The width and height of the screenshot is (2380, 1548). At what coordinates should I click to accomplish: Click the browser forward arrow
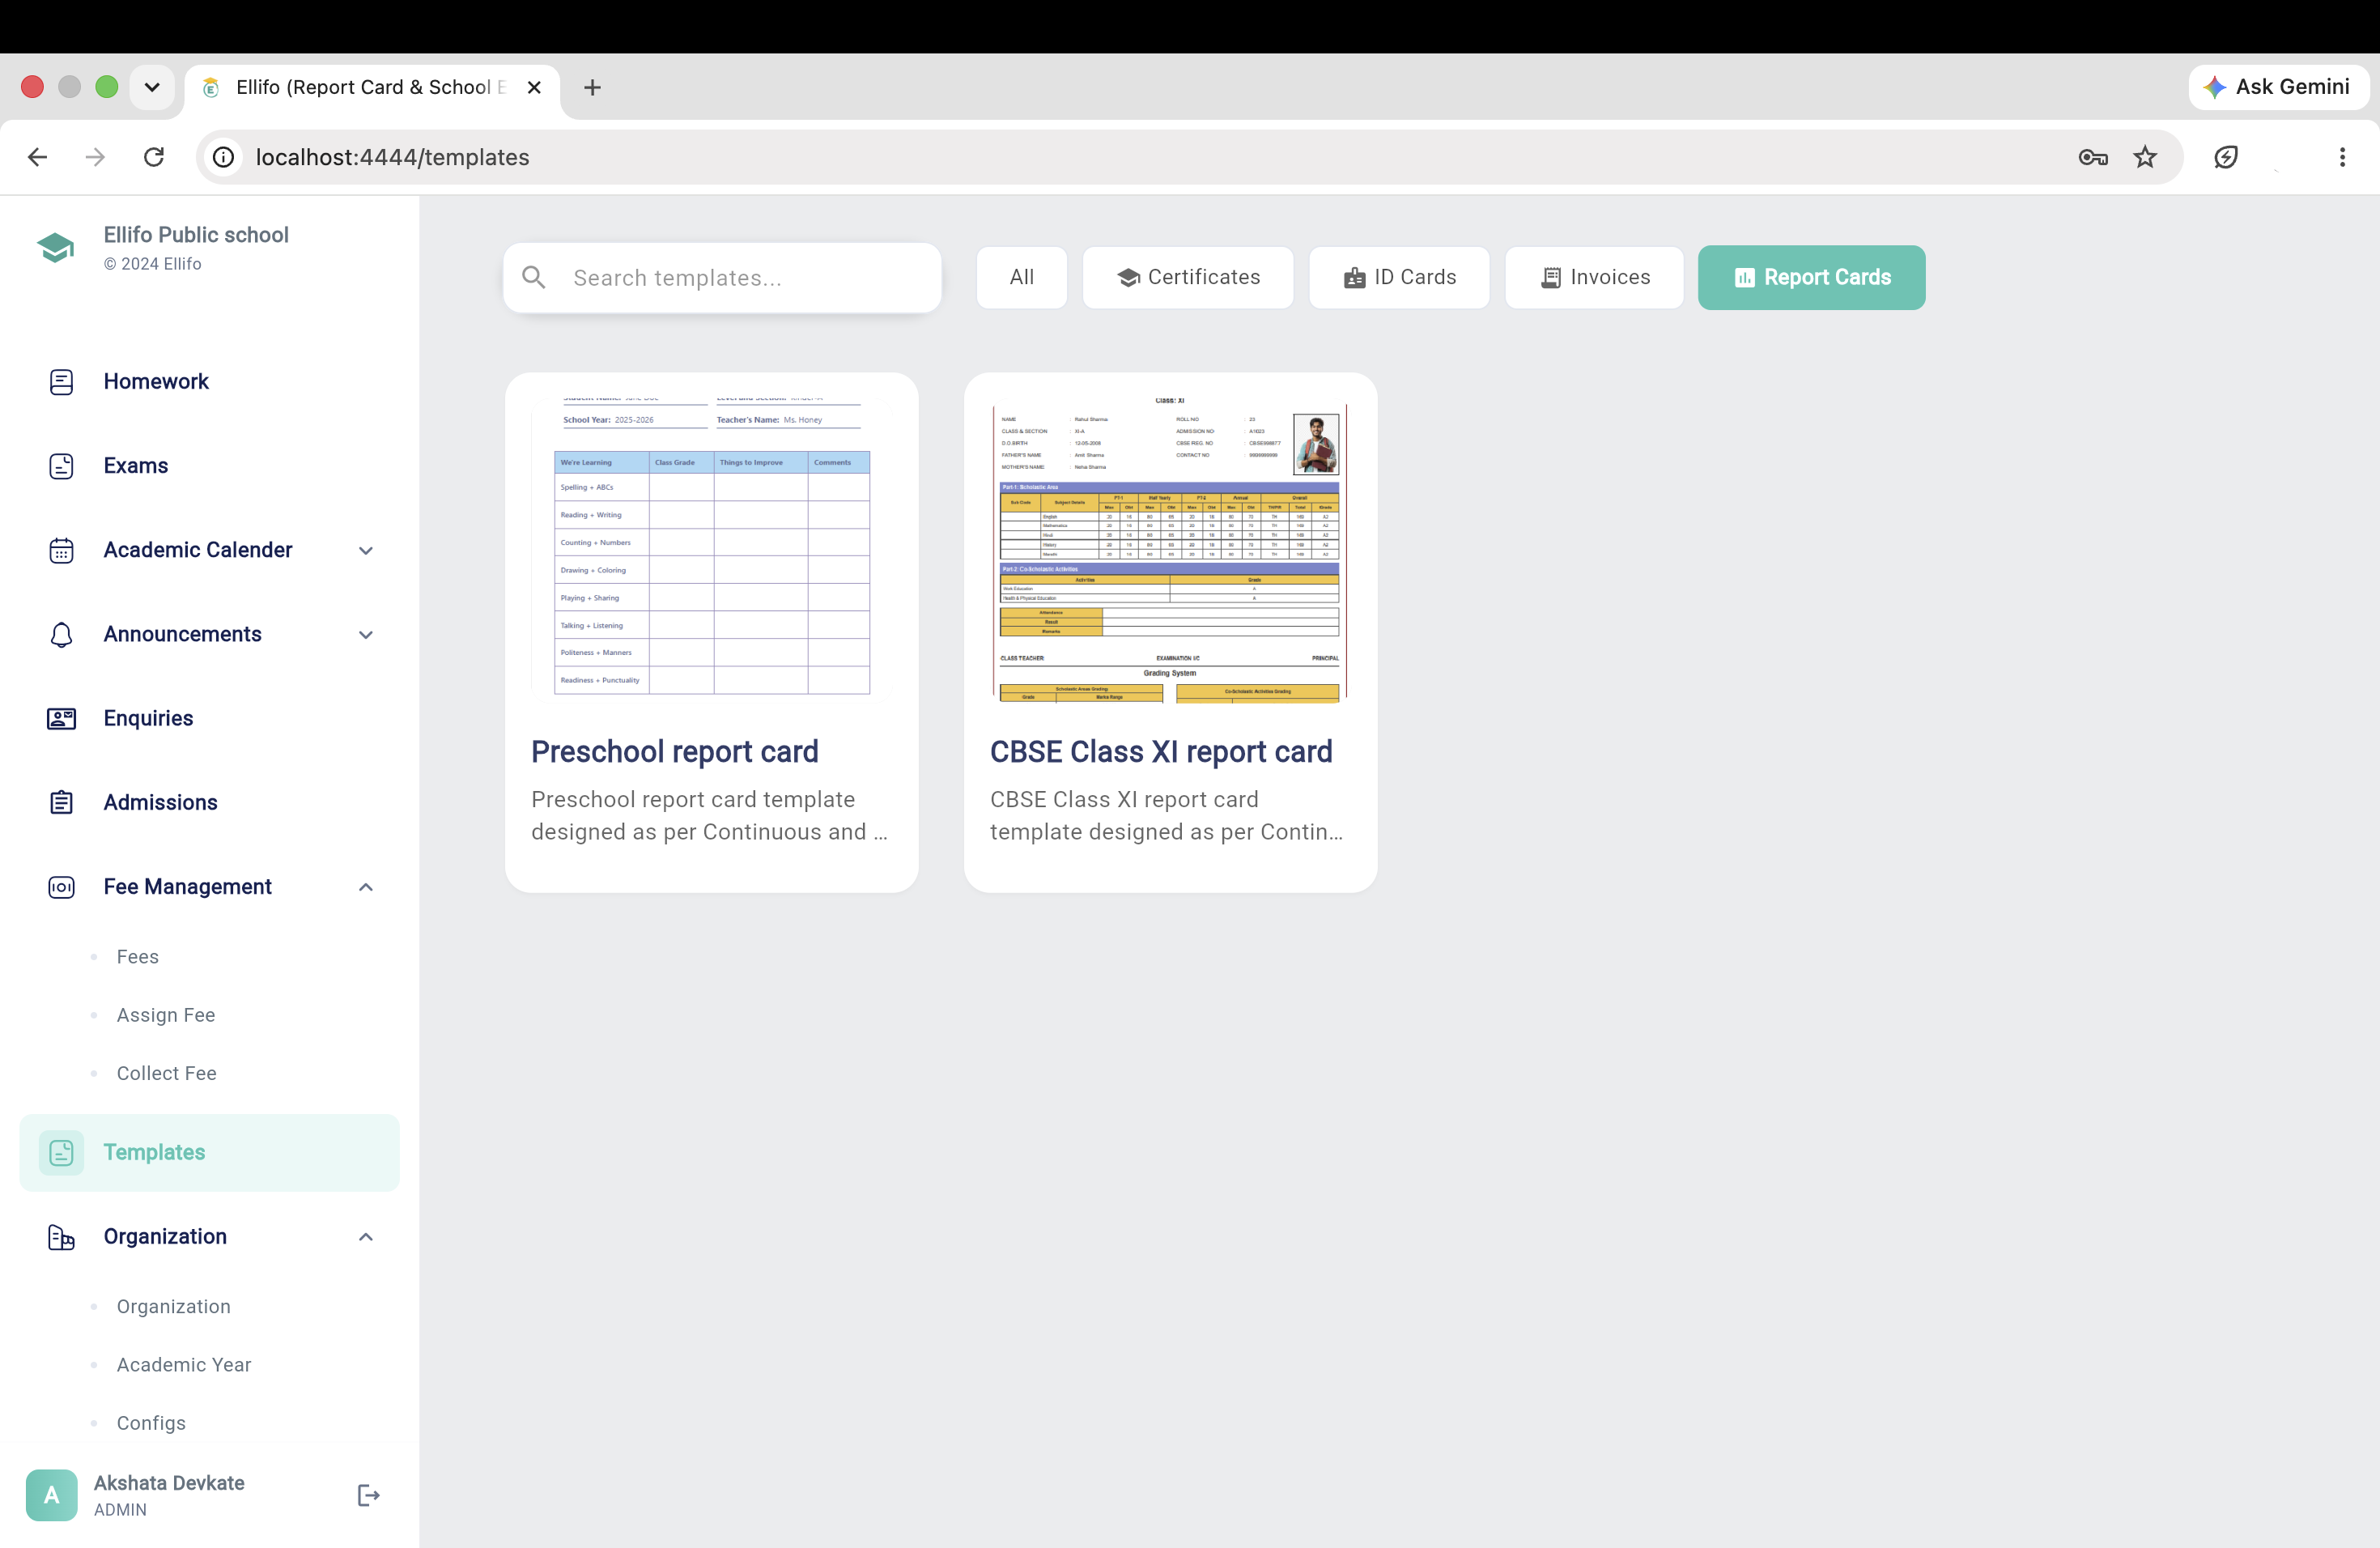coord(95,157)
